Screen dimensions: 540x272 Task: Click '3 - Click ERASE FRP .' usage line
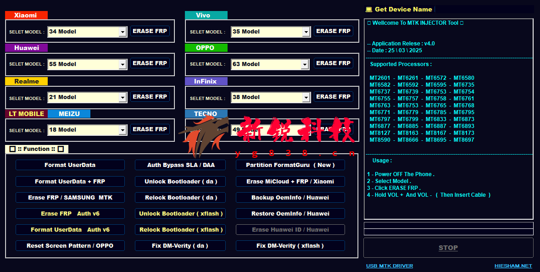pos(394,188)
